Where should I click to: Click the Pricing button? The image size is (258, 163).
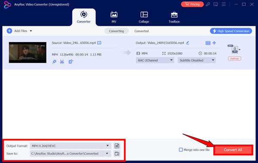[x=192, y=4]
